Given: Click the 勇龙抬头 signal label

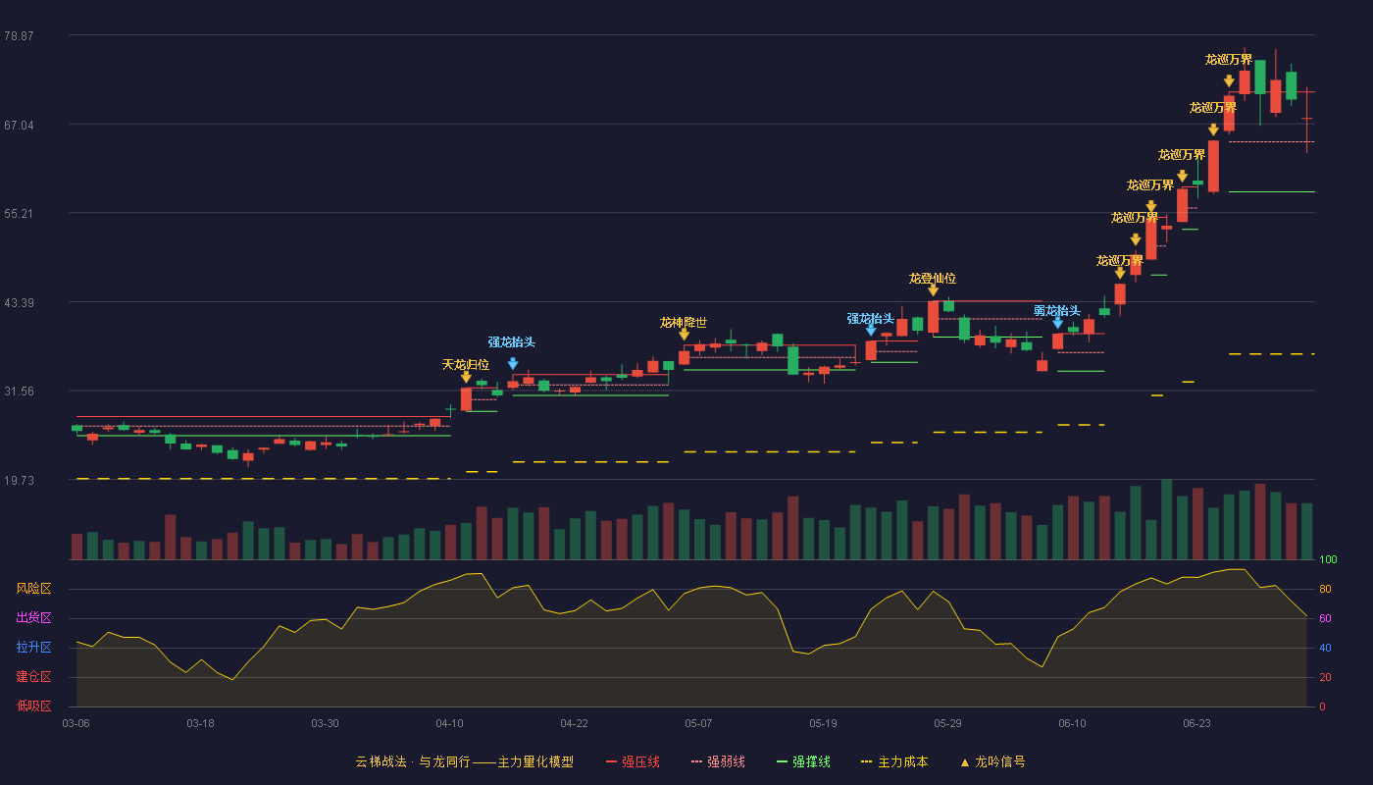Looking at the screenshot, I should pyautogui.click(x=1057, y=310).
